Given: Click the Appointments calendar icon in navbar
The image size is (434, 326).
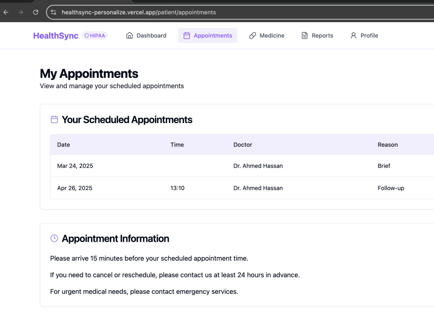Looking at the screenshot, I should click(x=187, y=36).
